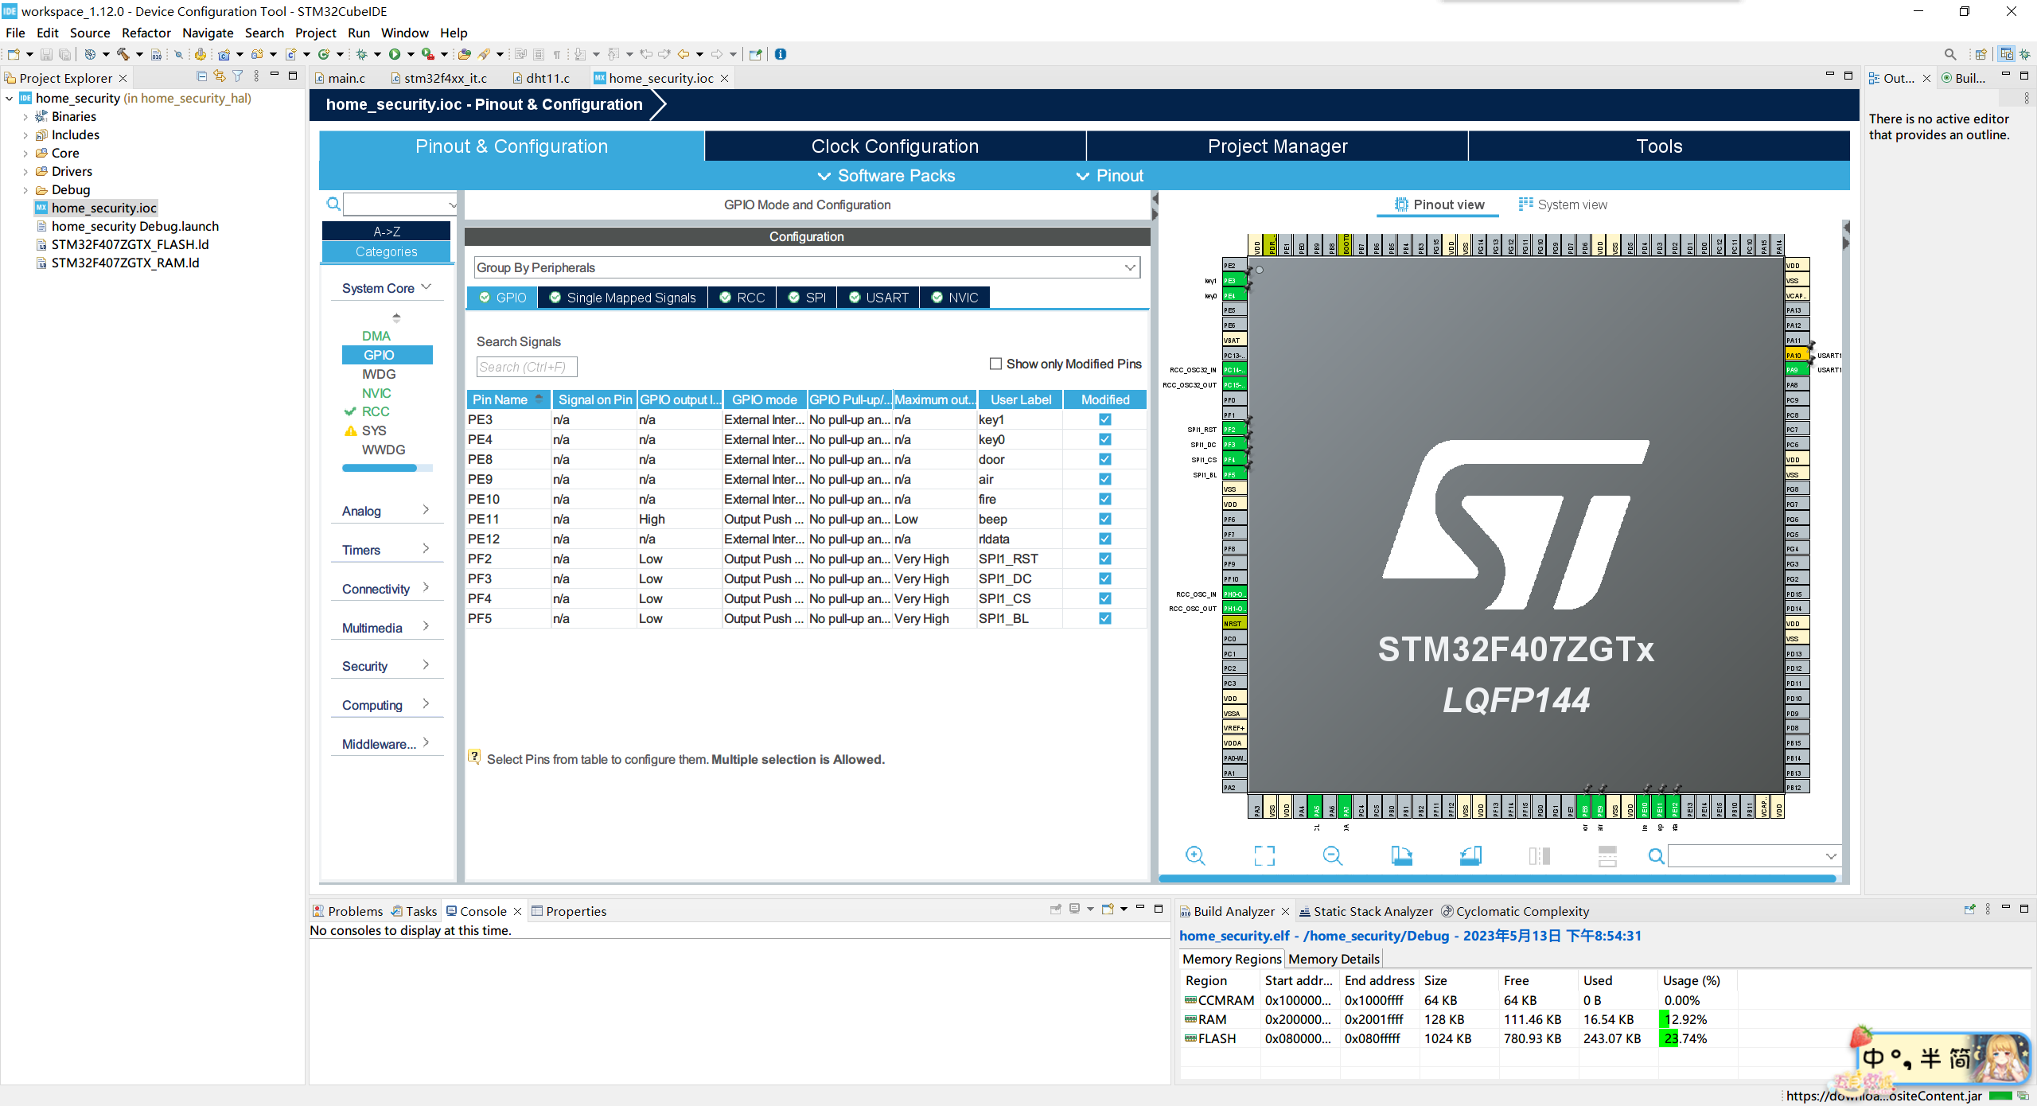
Task: Expand the Software Packs menu
Action: pos(886,176)
